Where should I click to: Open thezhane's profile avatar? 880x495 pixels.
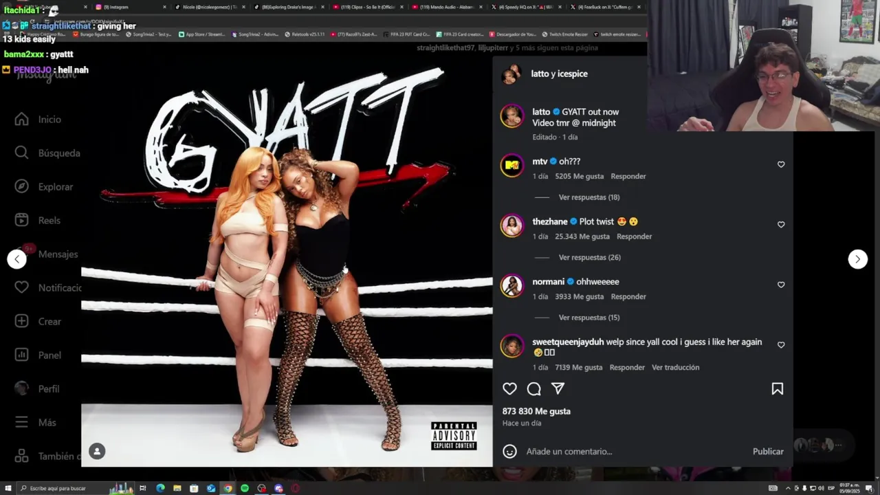pos(511,225)
